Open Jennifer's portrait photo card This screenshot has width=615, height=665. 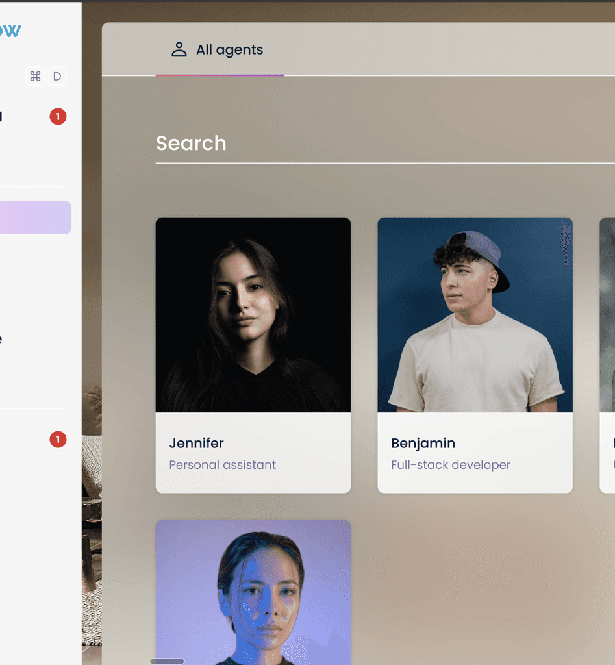coord(253,315)
